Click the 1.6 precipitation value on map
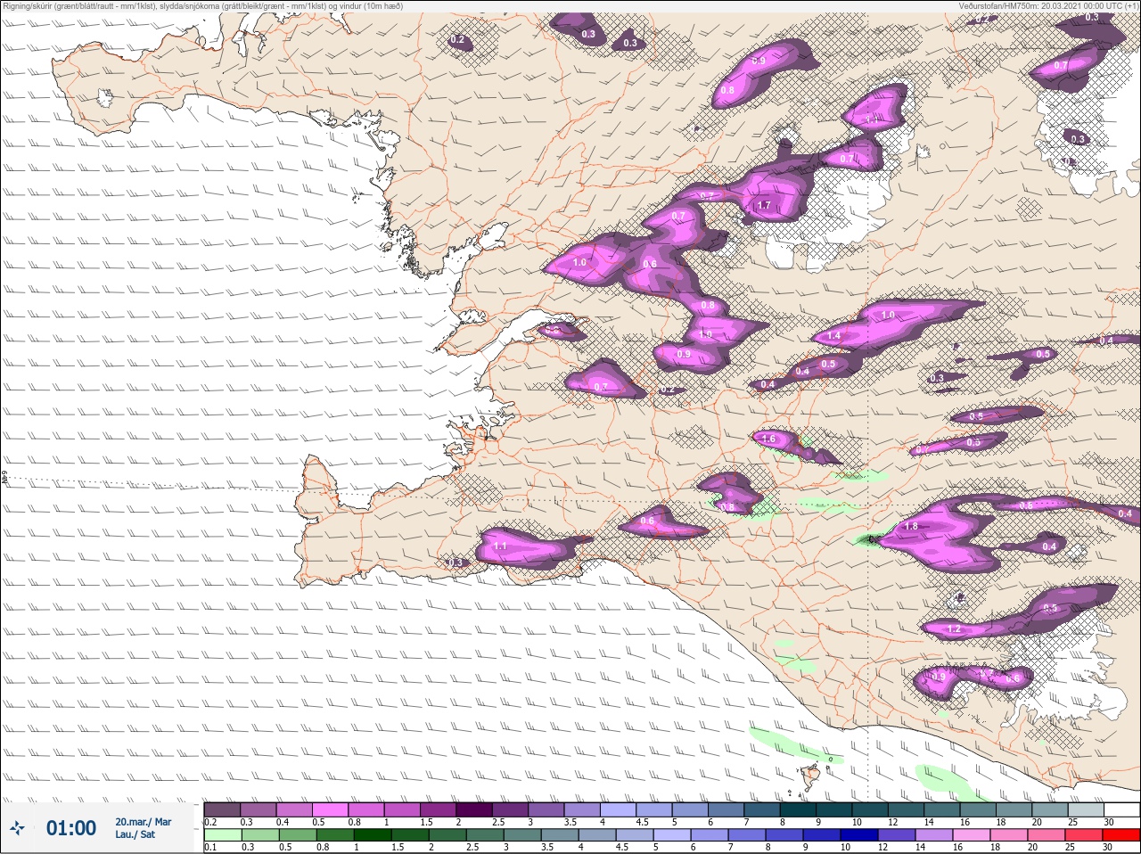The height and width of the screenshot is (854, 1141). [768, 439]
